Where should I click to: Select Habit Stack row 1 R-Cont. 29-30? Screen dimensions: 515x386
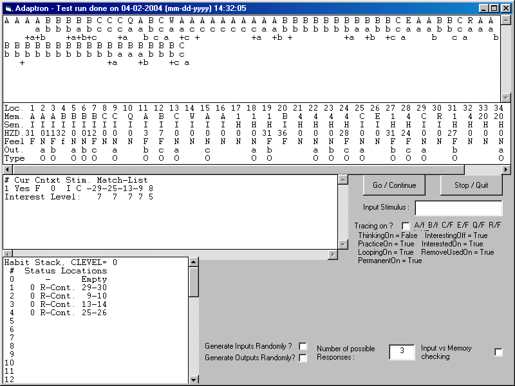(x=59, y=288)
